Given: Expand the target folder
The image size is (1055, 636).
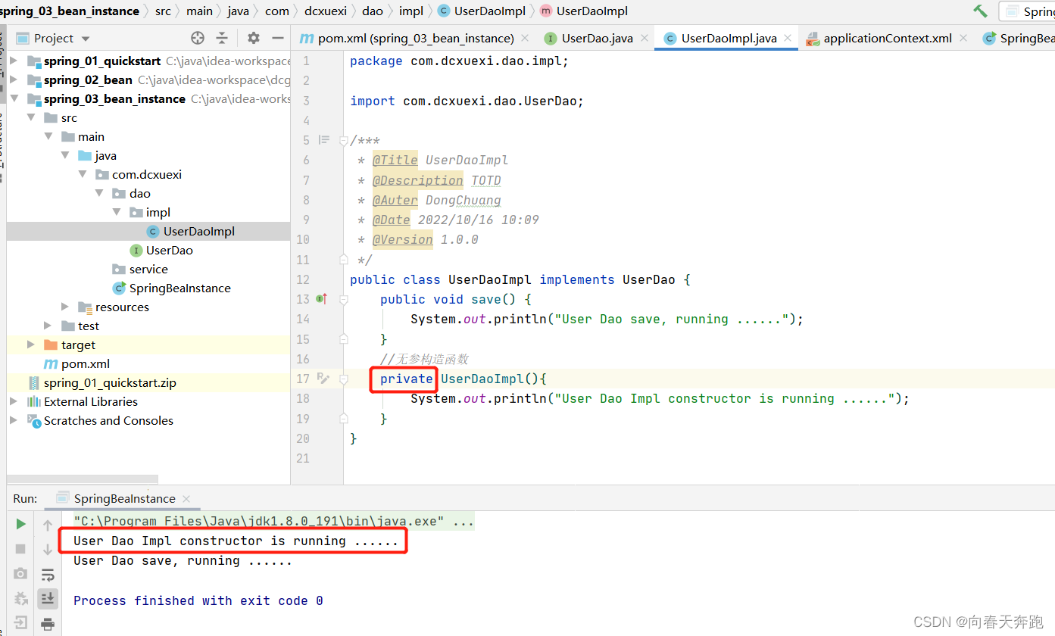Looking at the screenshot, I should pyautogui.click(x=31, y=345).
